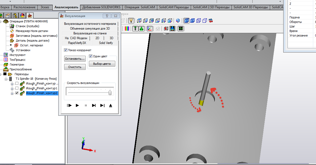Click the Угол резания row label
316x165 pixels.
pos(298,35)
